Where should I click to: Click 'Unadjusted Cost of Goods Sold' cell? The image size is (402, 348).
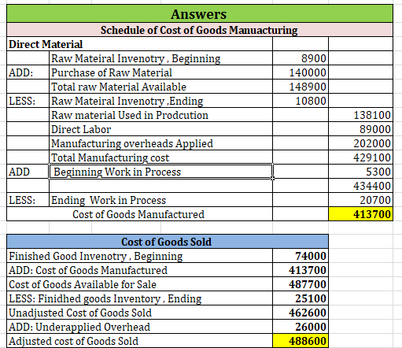[139, 313]
